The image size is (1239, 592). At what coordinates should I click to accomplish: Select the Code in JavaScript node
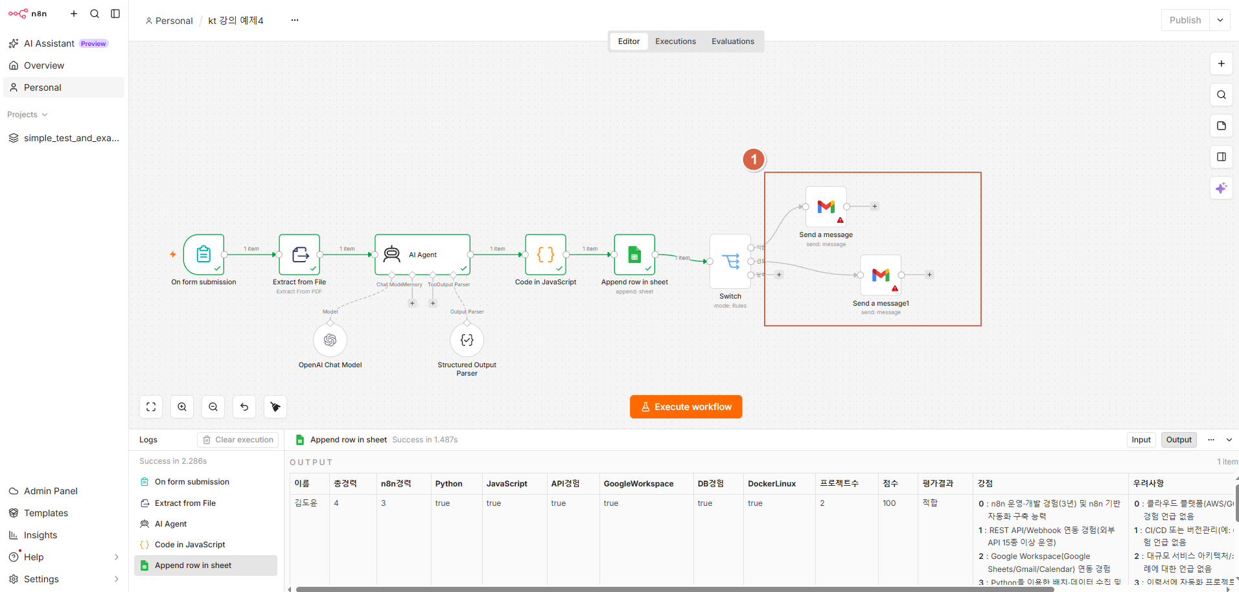point(546,255)
